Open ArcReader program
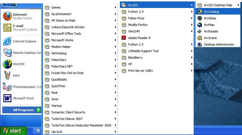This screenshot has height=135, width=242. [218, 31]
